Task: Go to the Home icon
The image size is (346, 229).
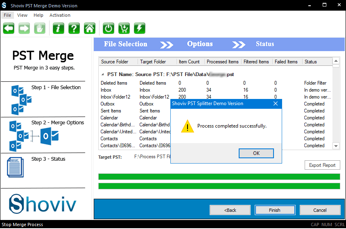Action: click(90, 28)
